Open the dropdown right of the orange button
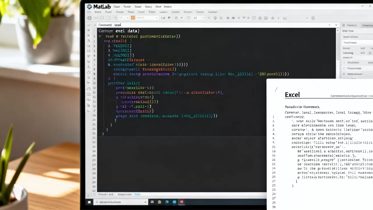373x210 pixels. (x=147, y=18)
